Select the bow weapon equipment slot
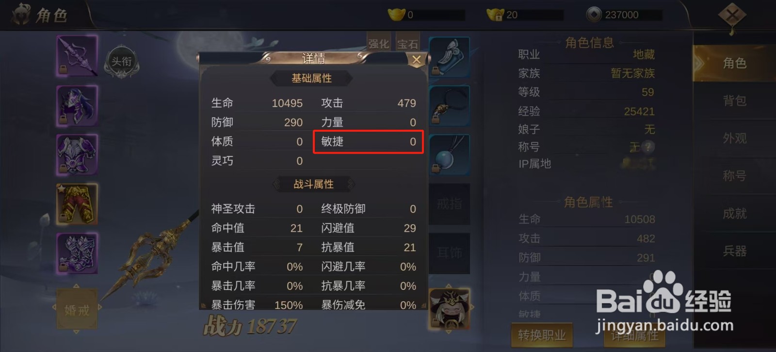 click(77, 55)
